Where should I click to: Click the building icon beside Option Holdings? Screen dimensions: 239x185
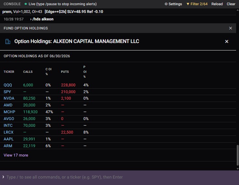pos(8,41)
